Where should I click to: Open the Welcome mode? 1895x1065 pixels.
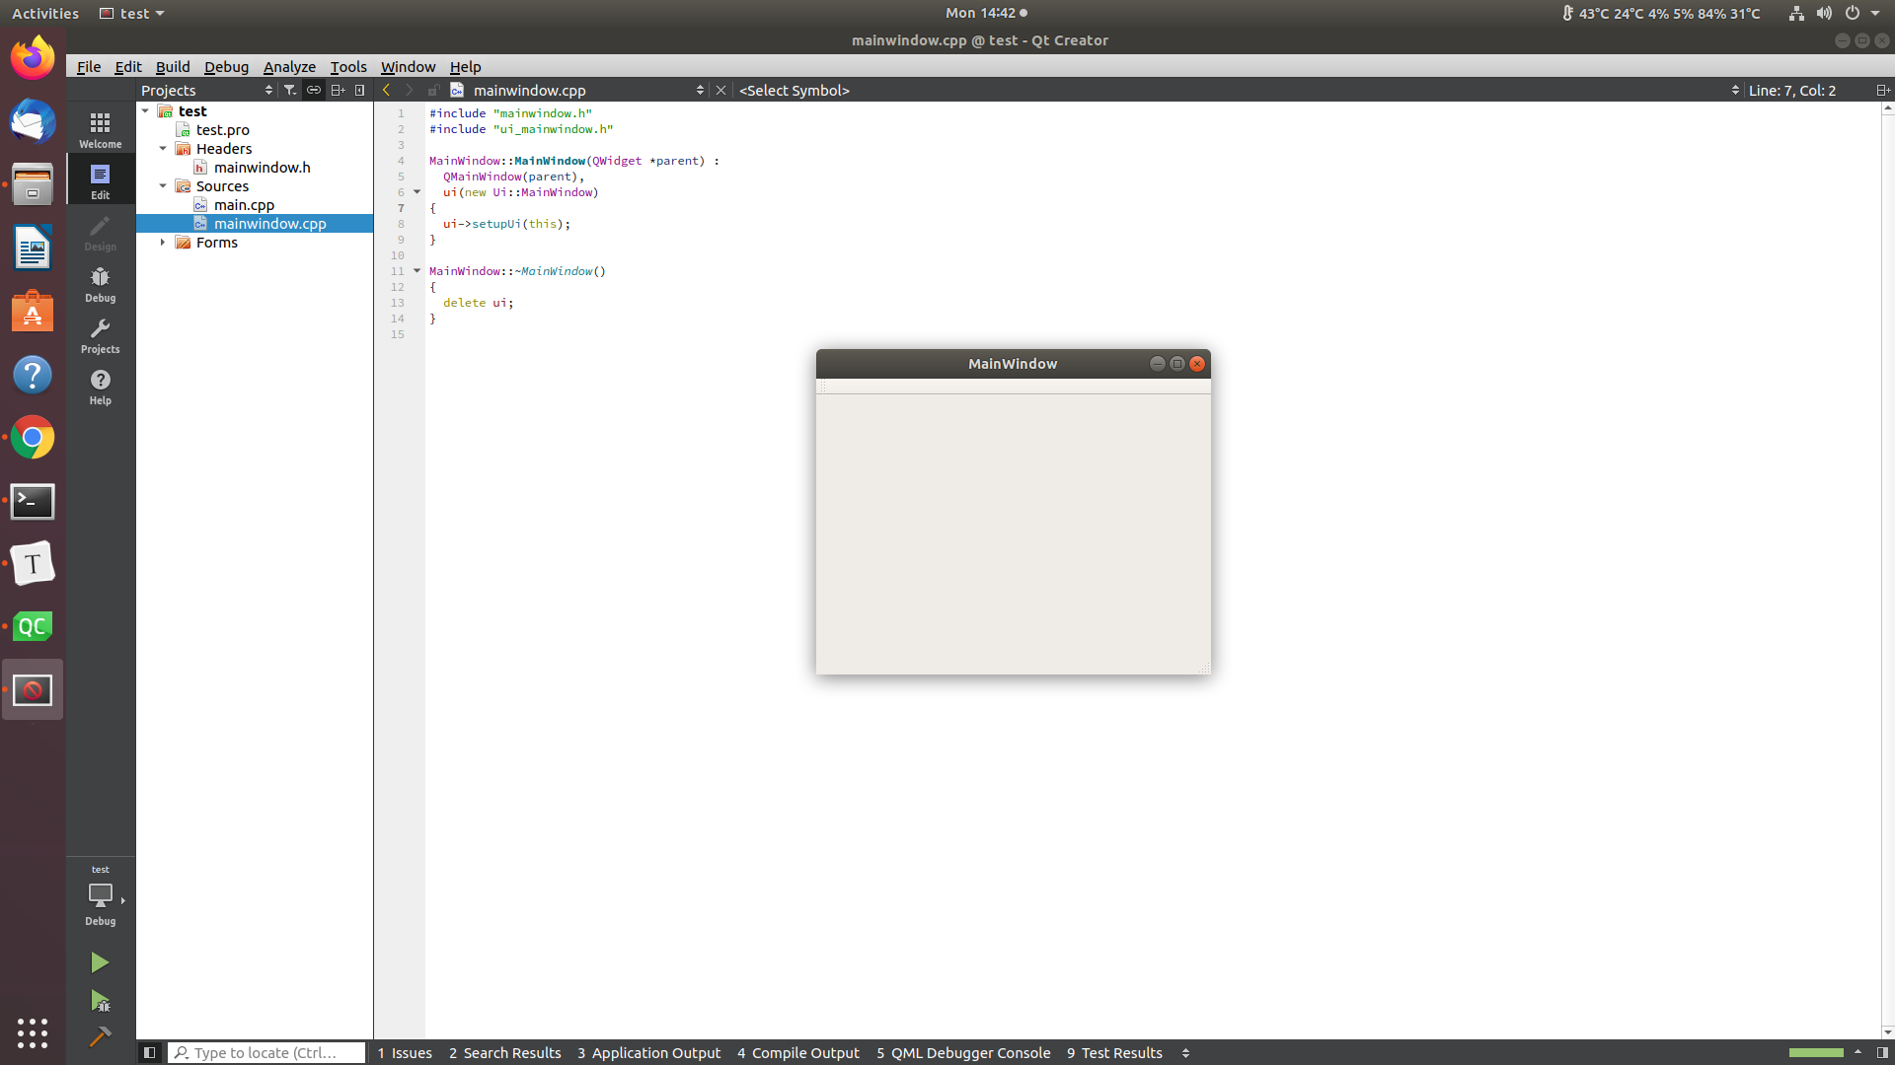pyautogui.click(x=100, y=129)
